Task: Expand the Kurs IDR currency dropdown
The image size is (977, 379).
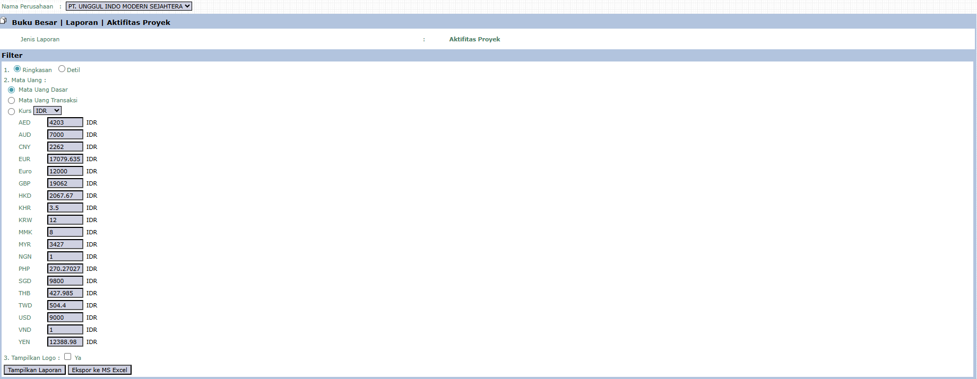Action: pyautogui.click(x=47, y=111)
